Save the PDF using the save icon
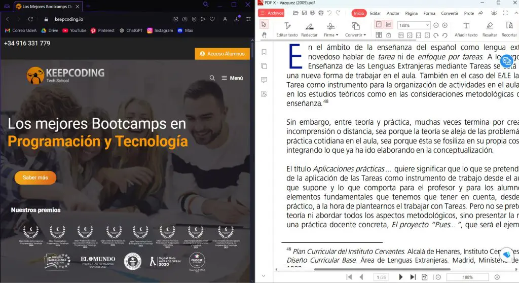This screenshot has height=283, width=519. coord(304,13)
